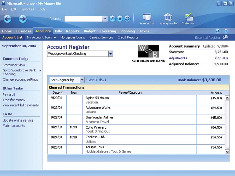The image size is (235, 176).
Task: Open Mortgages/Loans section
Action: pyautogui.click(x=73, y=37)
